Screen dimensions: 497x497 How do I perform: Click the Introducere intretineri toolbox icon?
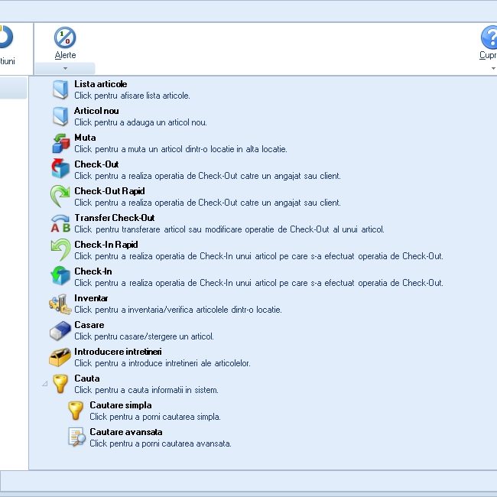(60, 357)
